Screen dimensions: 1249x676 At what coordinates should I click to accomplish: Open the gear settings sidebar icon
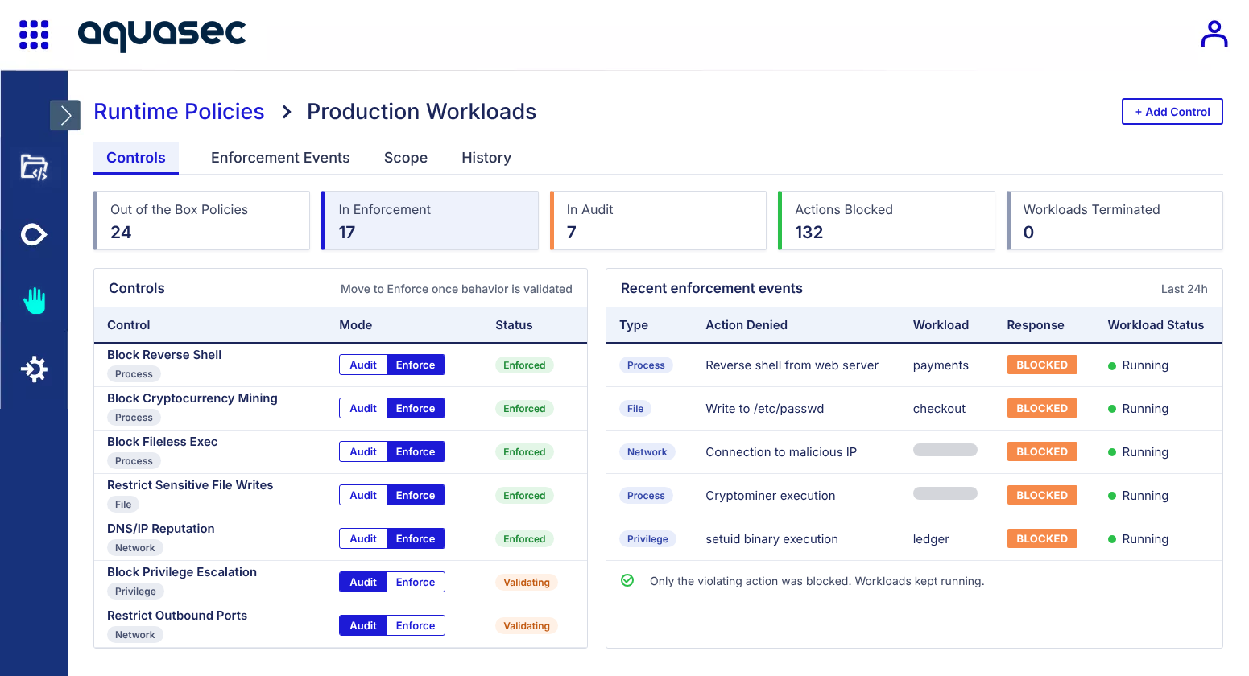34,369
